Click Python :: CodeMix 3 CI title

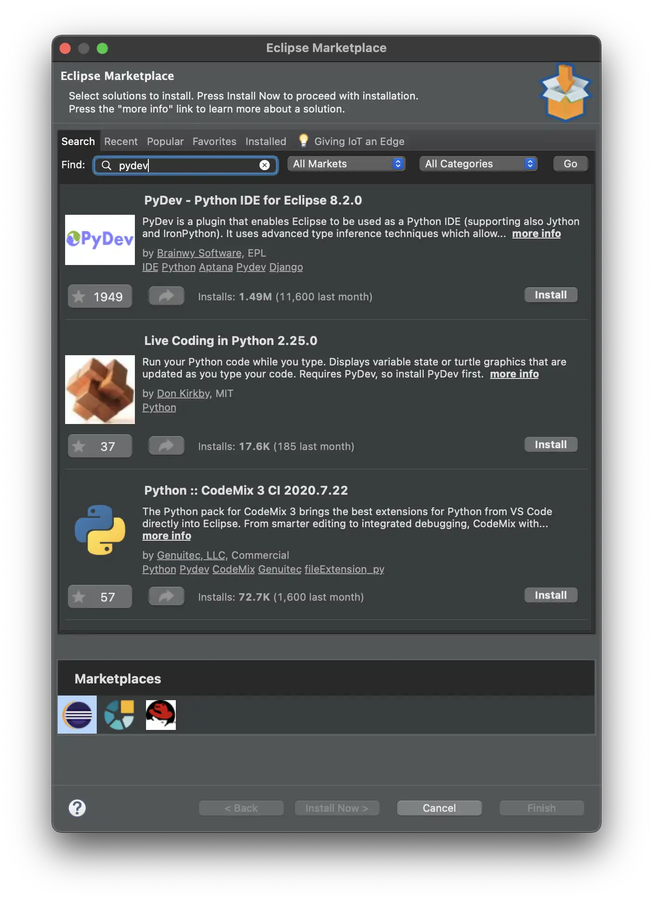pos(246,490)
